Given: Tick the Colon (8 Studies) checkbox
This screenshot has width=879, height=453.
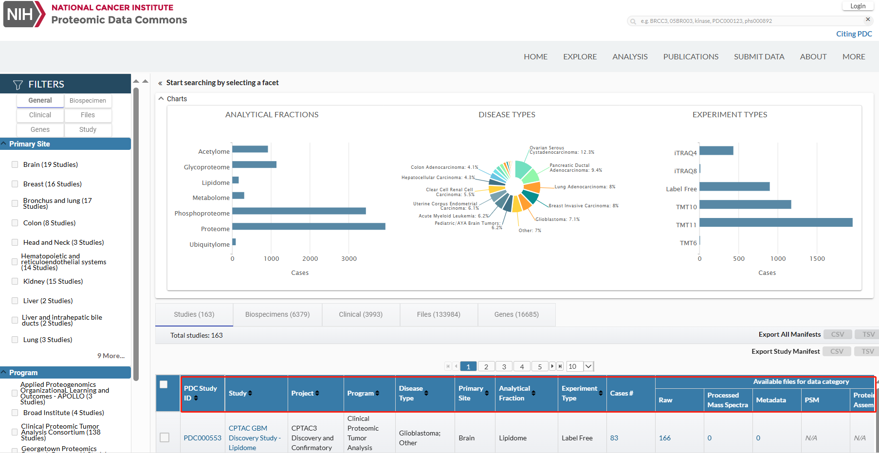Looking at the screenshot, I should point(15,223).
